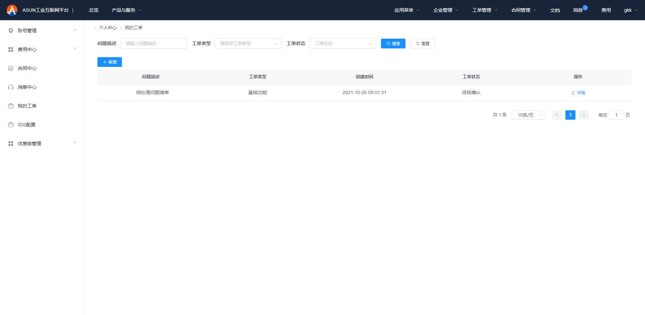Click the ASUN platform logo icon
The image size is (645, 315).
(x=12, y=10)
